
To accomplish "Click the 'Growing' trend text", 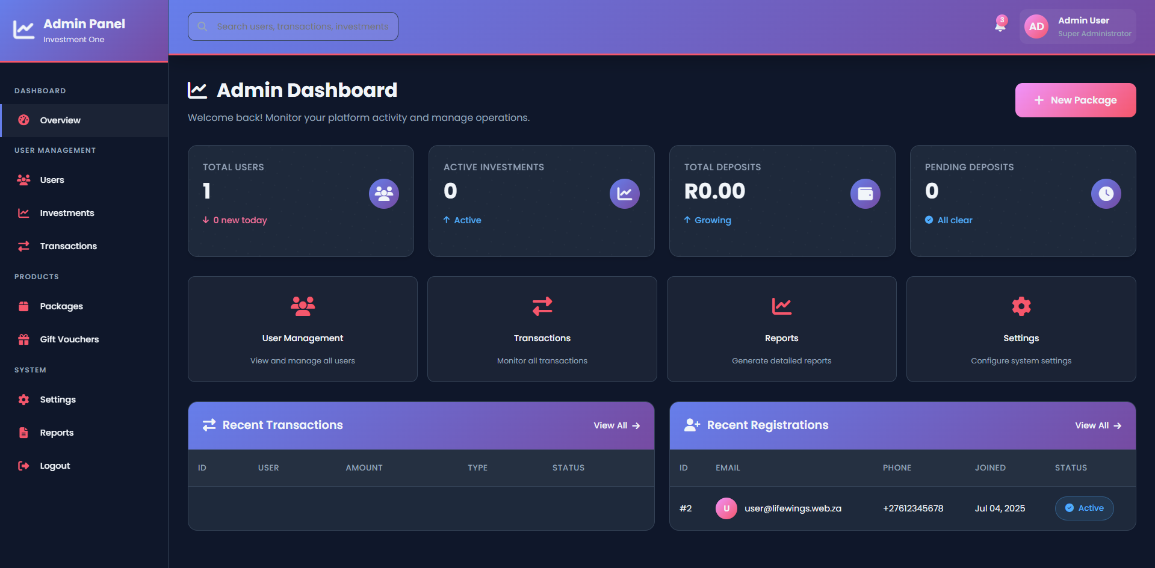I will point(708,220).
